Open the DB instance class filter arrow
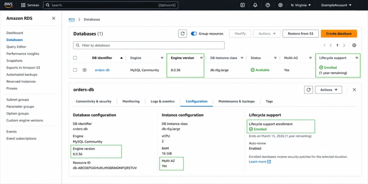Image resolution: width=368 pixels, height=184 pixels. (x=242, y=58)
